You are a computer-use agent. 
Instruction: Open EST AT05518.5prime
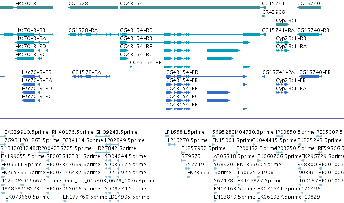click(234, 156)
